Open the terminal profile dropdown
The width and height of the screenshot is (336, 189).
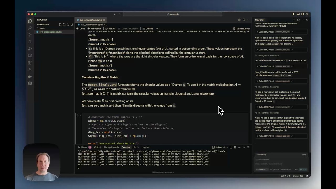coord(227,147)
